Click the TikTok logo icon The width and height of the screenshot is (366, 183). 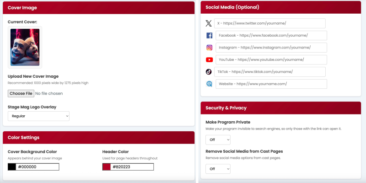[x=209, y=72]
